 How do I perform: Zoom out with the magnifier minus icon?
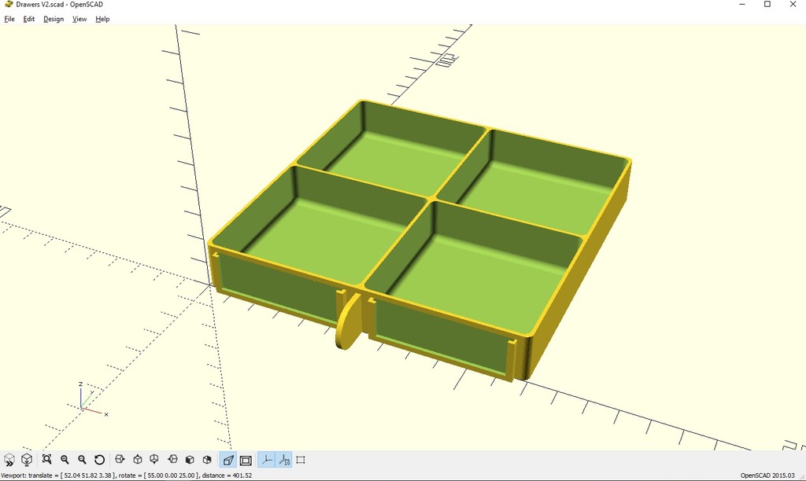(x=82, y=460)
